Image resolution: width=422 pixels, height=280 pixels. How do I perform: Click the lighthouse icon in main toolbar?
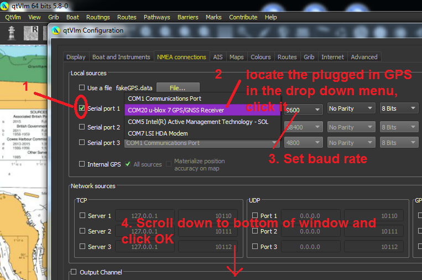(x=11, y=33)
